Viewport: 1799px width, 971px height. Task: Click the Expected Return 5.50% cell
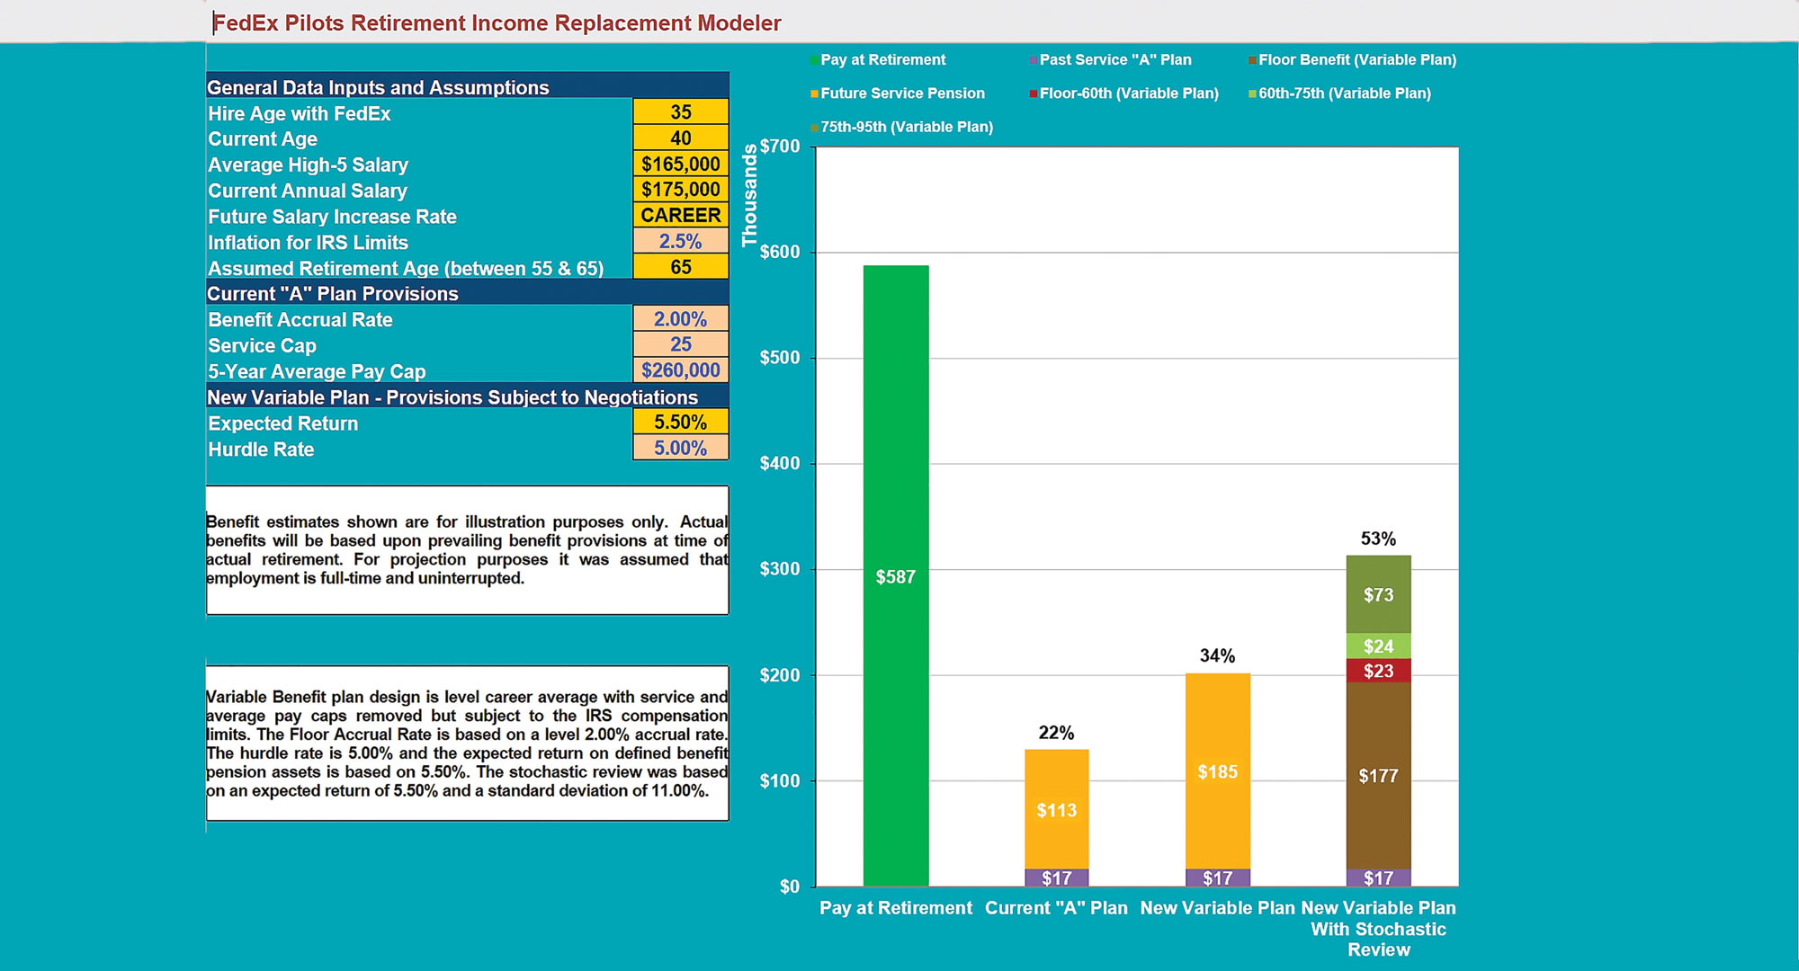click(x=681, y=423)
